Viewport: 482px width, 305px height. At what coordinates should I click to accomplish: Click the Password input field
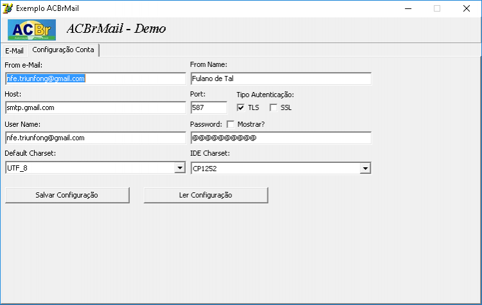pyautogui.click(x=281, y=138)
